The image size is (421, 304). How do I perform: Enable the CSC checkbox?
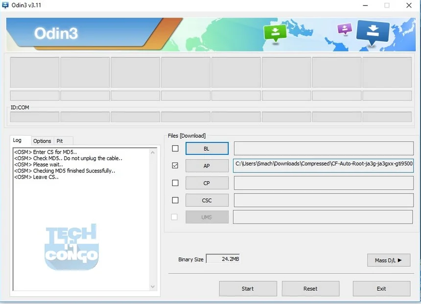pos(175,200)
